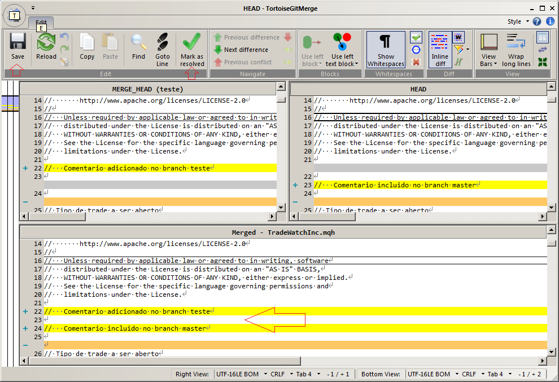Jump to Next difference

pos(241,50)
